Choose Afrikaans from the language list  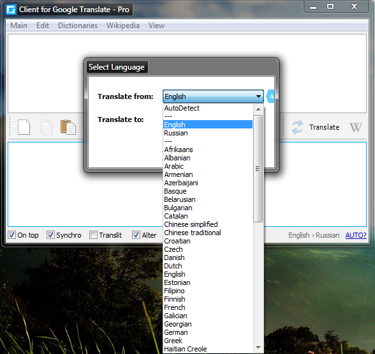208,150
